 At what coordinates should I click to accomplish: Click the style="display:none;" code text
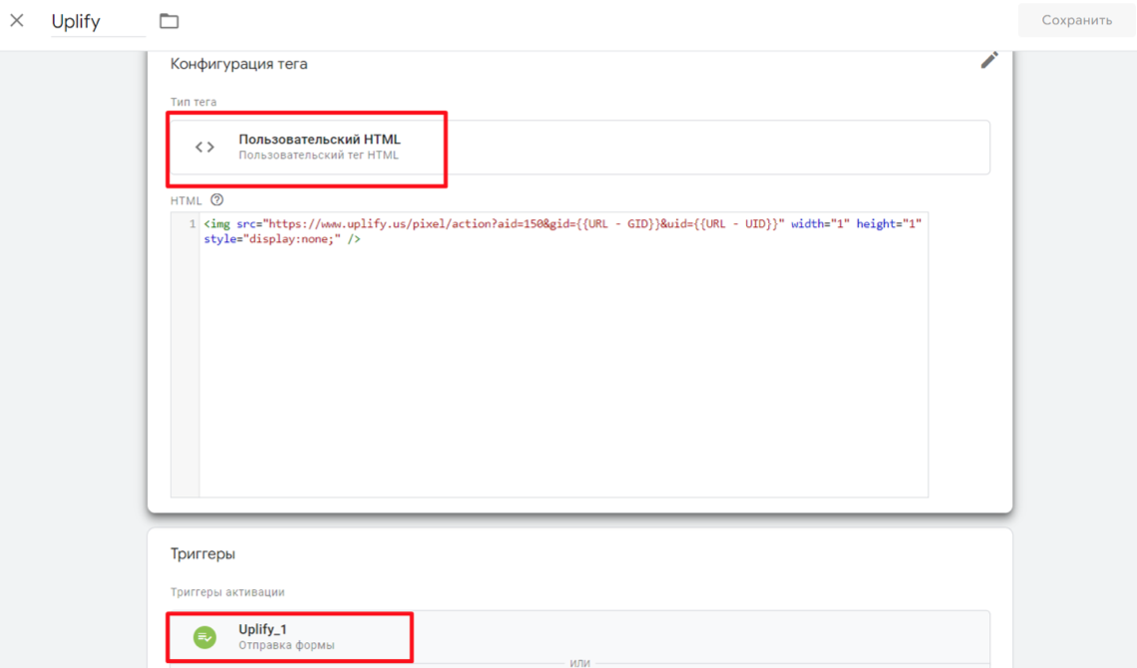[272, 239]
